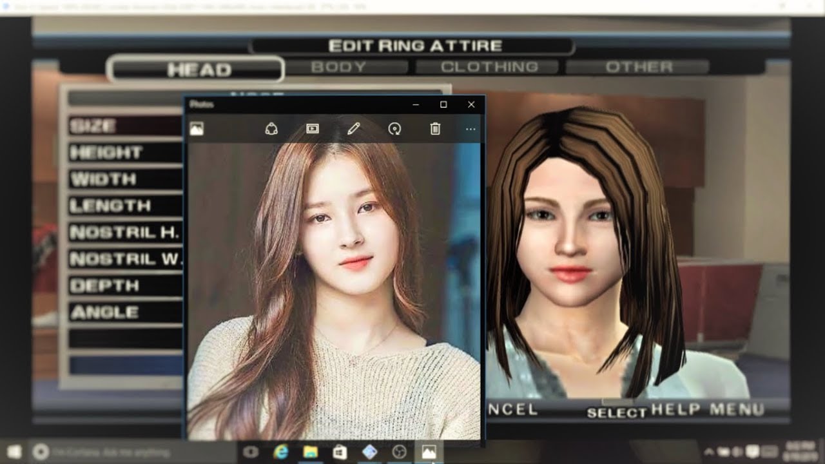Select the OTHER tab in game

(638, 67)
